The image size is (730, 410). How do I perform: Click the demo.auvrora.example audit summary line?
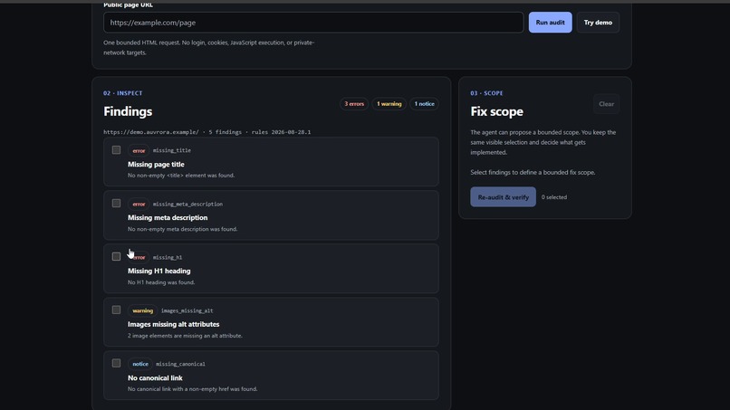tap(207, 132)
